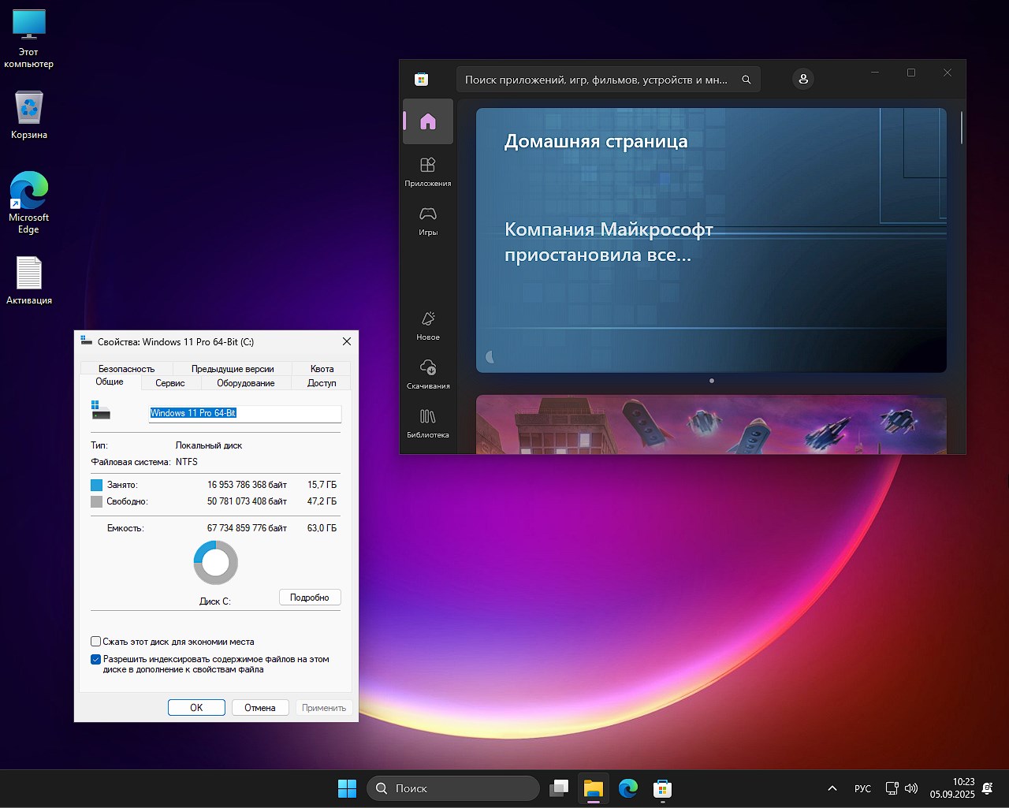The height and width of the screenshot is (808, 1009).
Task: Switch to the Previous Versions tab
Action: pos(233,369)
